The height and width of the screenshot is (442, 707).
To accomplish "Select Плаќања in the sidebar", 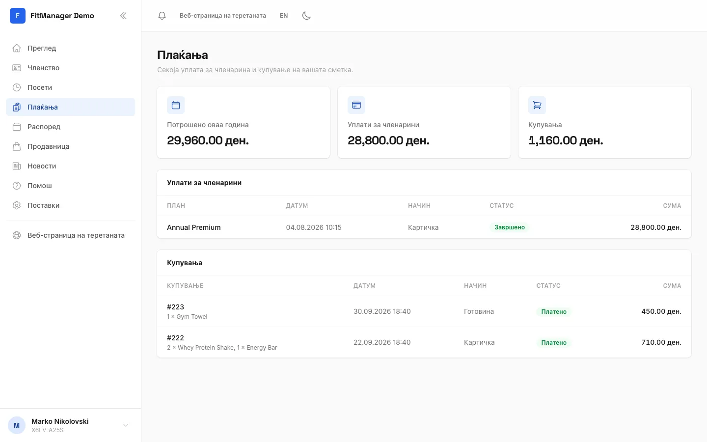I will 70,107.
